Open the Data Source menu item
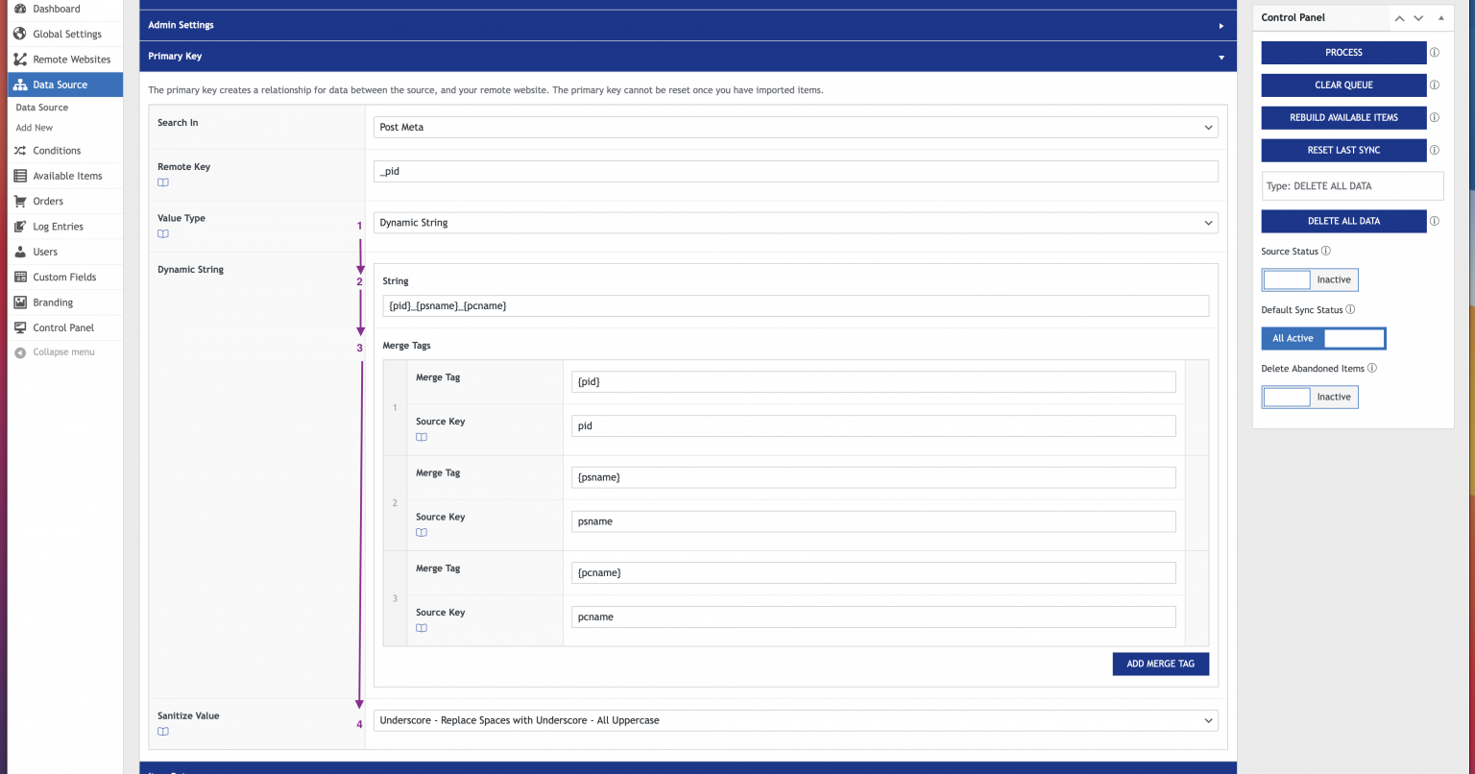1475x774 pixels. (65, 85)
